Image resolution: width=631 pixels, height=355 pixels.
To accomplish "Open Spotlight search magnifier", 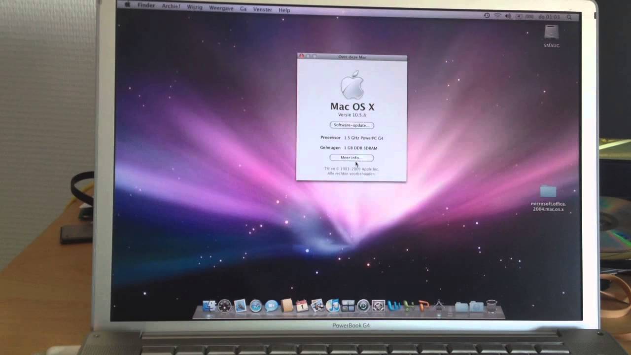I will (569, 17).
